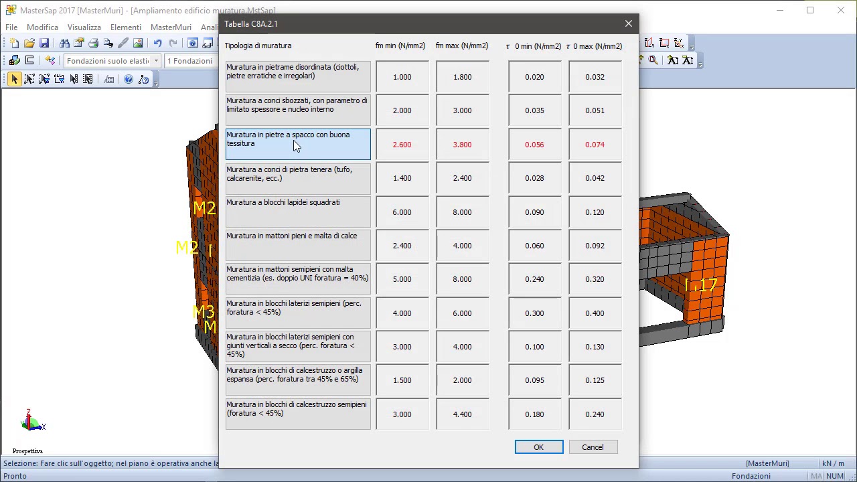Select Muratura in blocchi laterizi semipieni foratura <45%
This screenshot has width=857, height=482.
298,313
